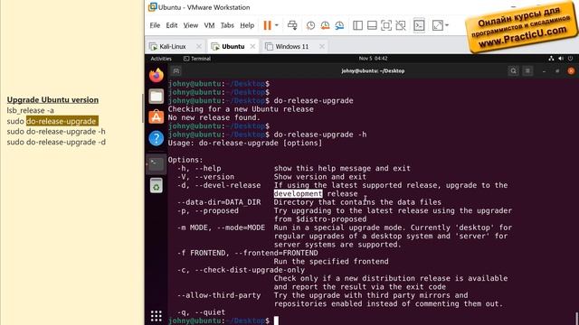Image resolution: width=579 pixels, height=325 pixels.
Task: Click the terminal prompt at the bottom cursor
Action: pyautogui.click(x=276, y=320)
